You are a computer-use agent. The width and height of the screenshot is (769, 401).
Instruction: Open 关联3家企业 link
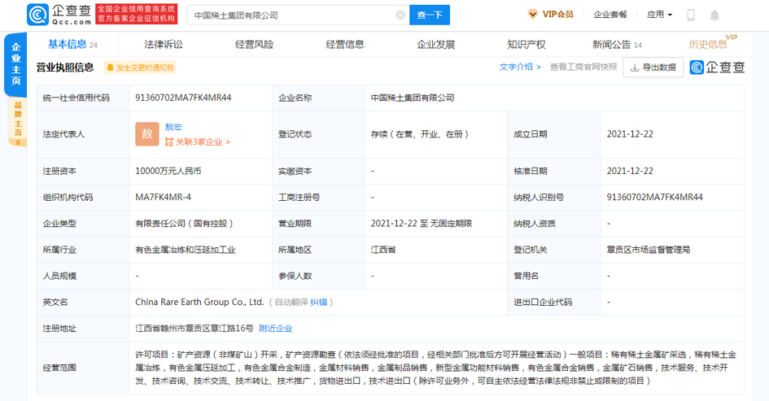198,142
